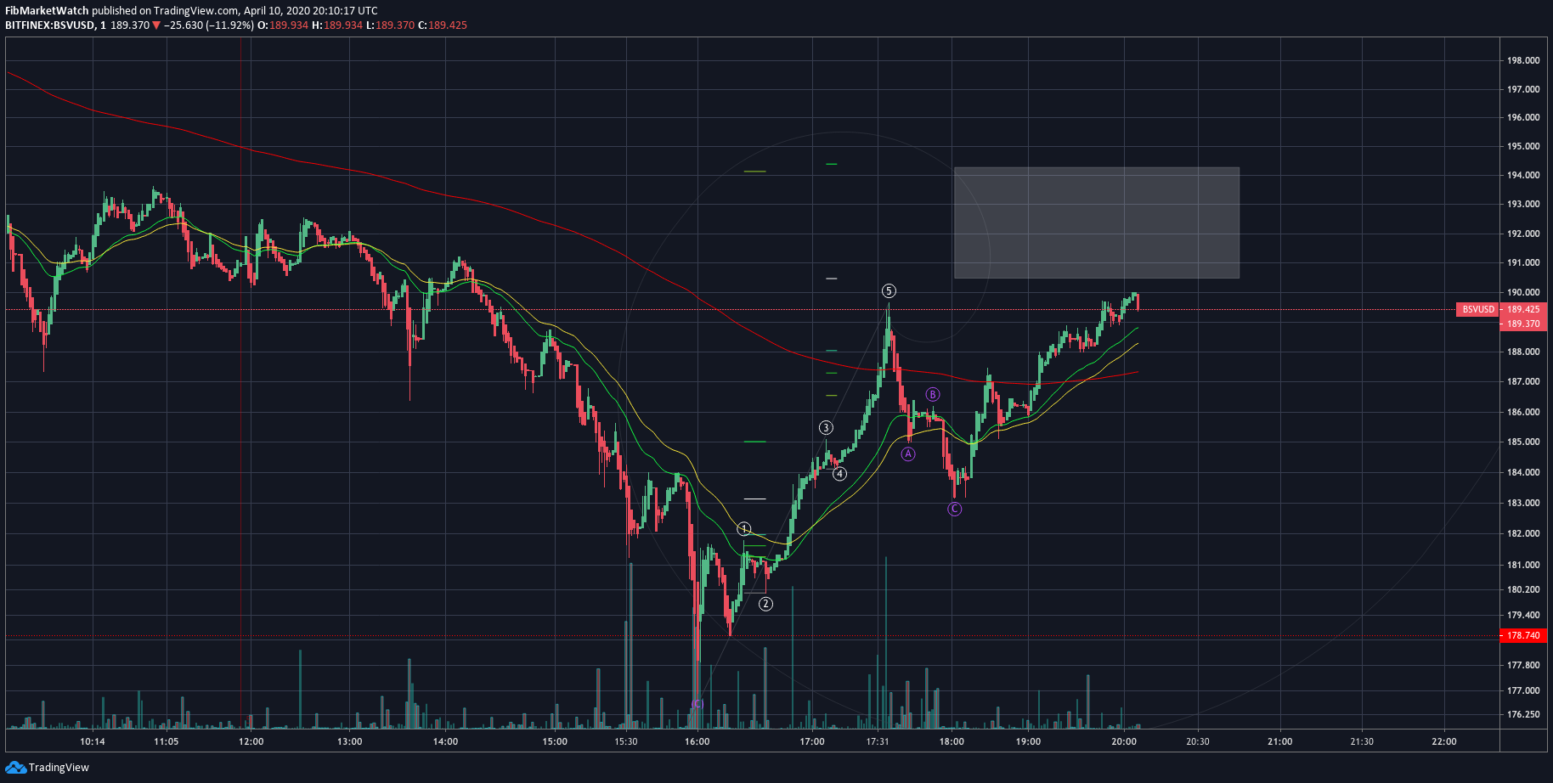Click purple corrective wave marker A
The image size is (1553, 783).
coord(908,454)
